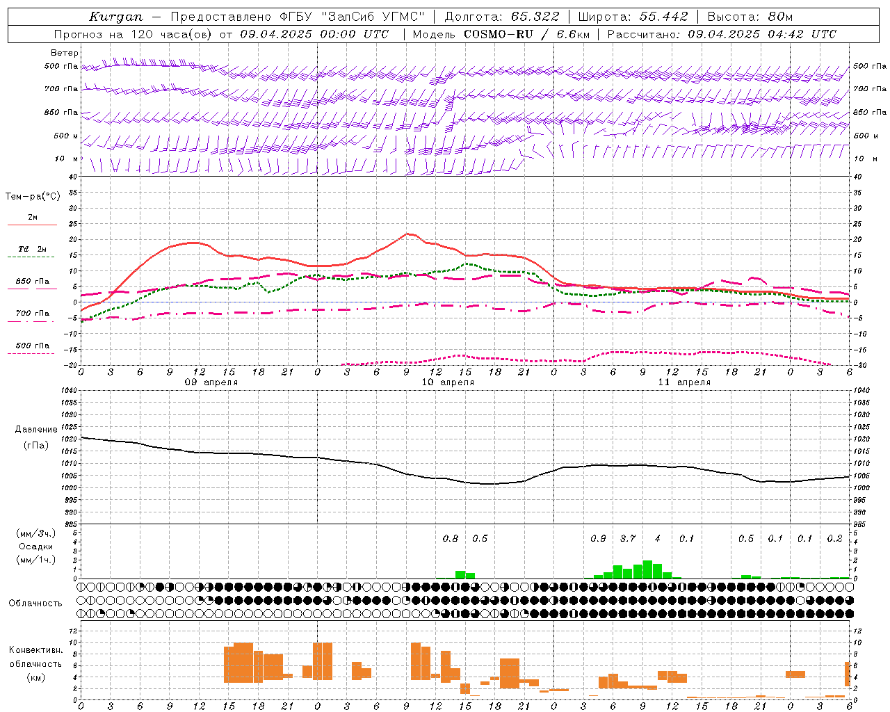890x712 pixels.
Task: Click the "Kurgan" station title
Action: coord(116,17)
